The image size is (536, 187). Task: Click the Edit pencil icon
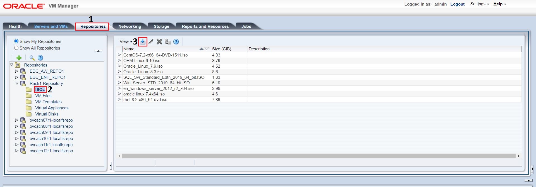coord(151,42)
